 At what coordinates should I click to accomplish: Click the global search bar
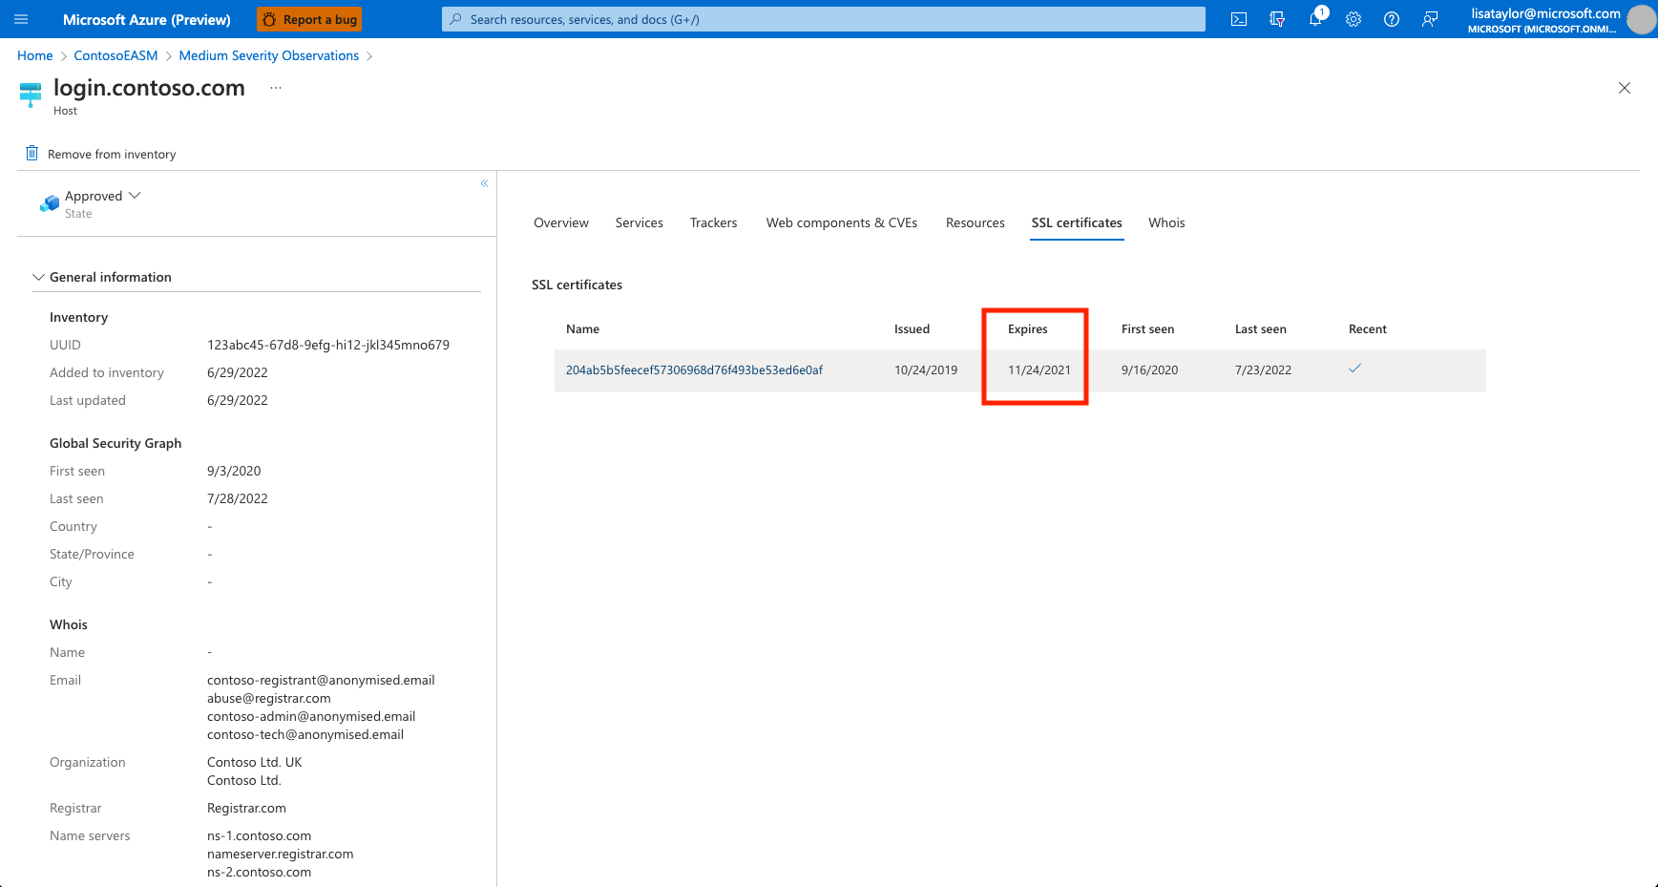pos(823,18)
